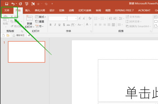Viewport: 158px width, 104px height.
Task: Apply distributed alignment
Action: [113, 25]
